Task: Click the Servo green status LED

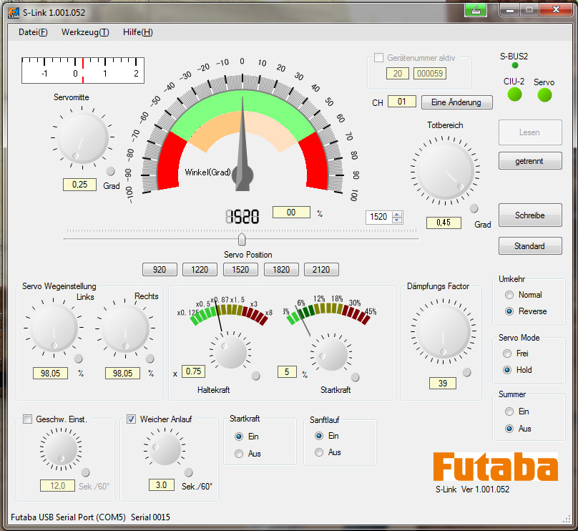Action: (x=544, y=94)
